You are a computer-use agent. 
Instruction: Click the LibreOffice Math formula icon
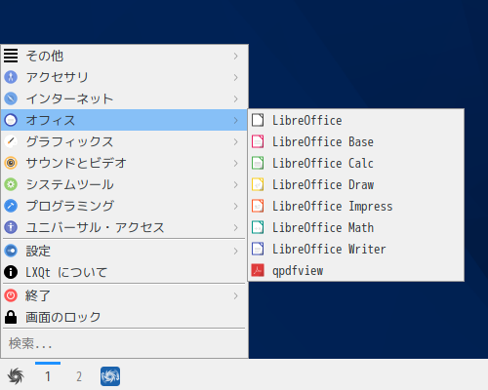coord(258,227)
